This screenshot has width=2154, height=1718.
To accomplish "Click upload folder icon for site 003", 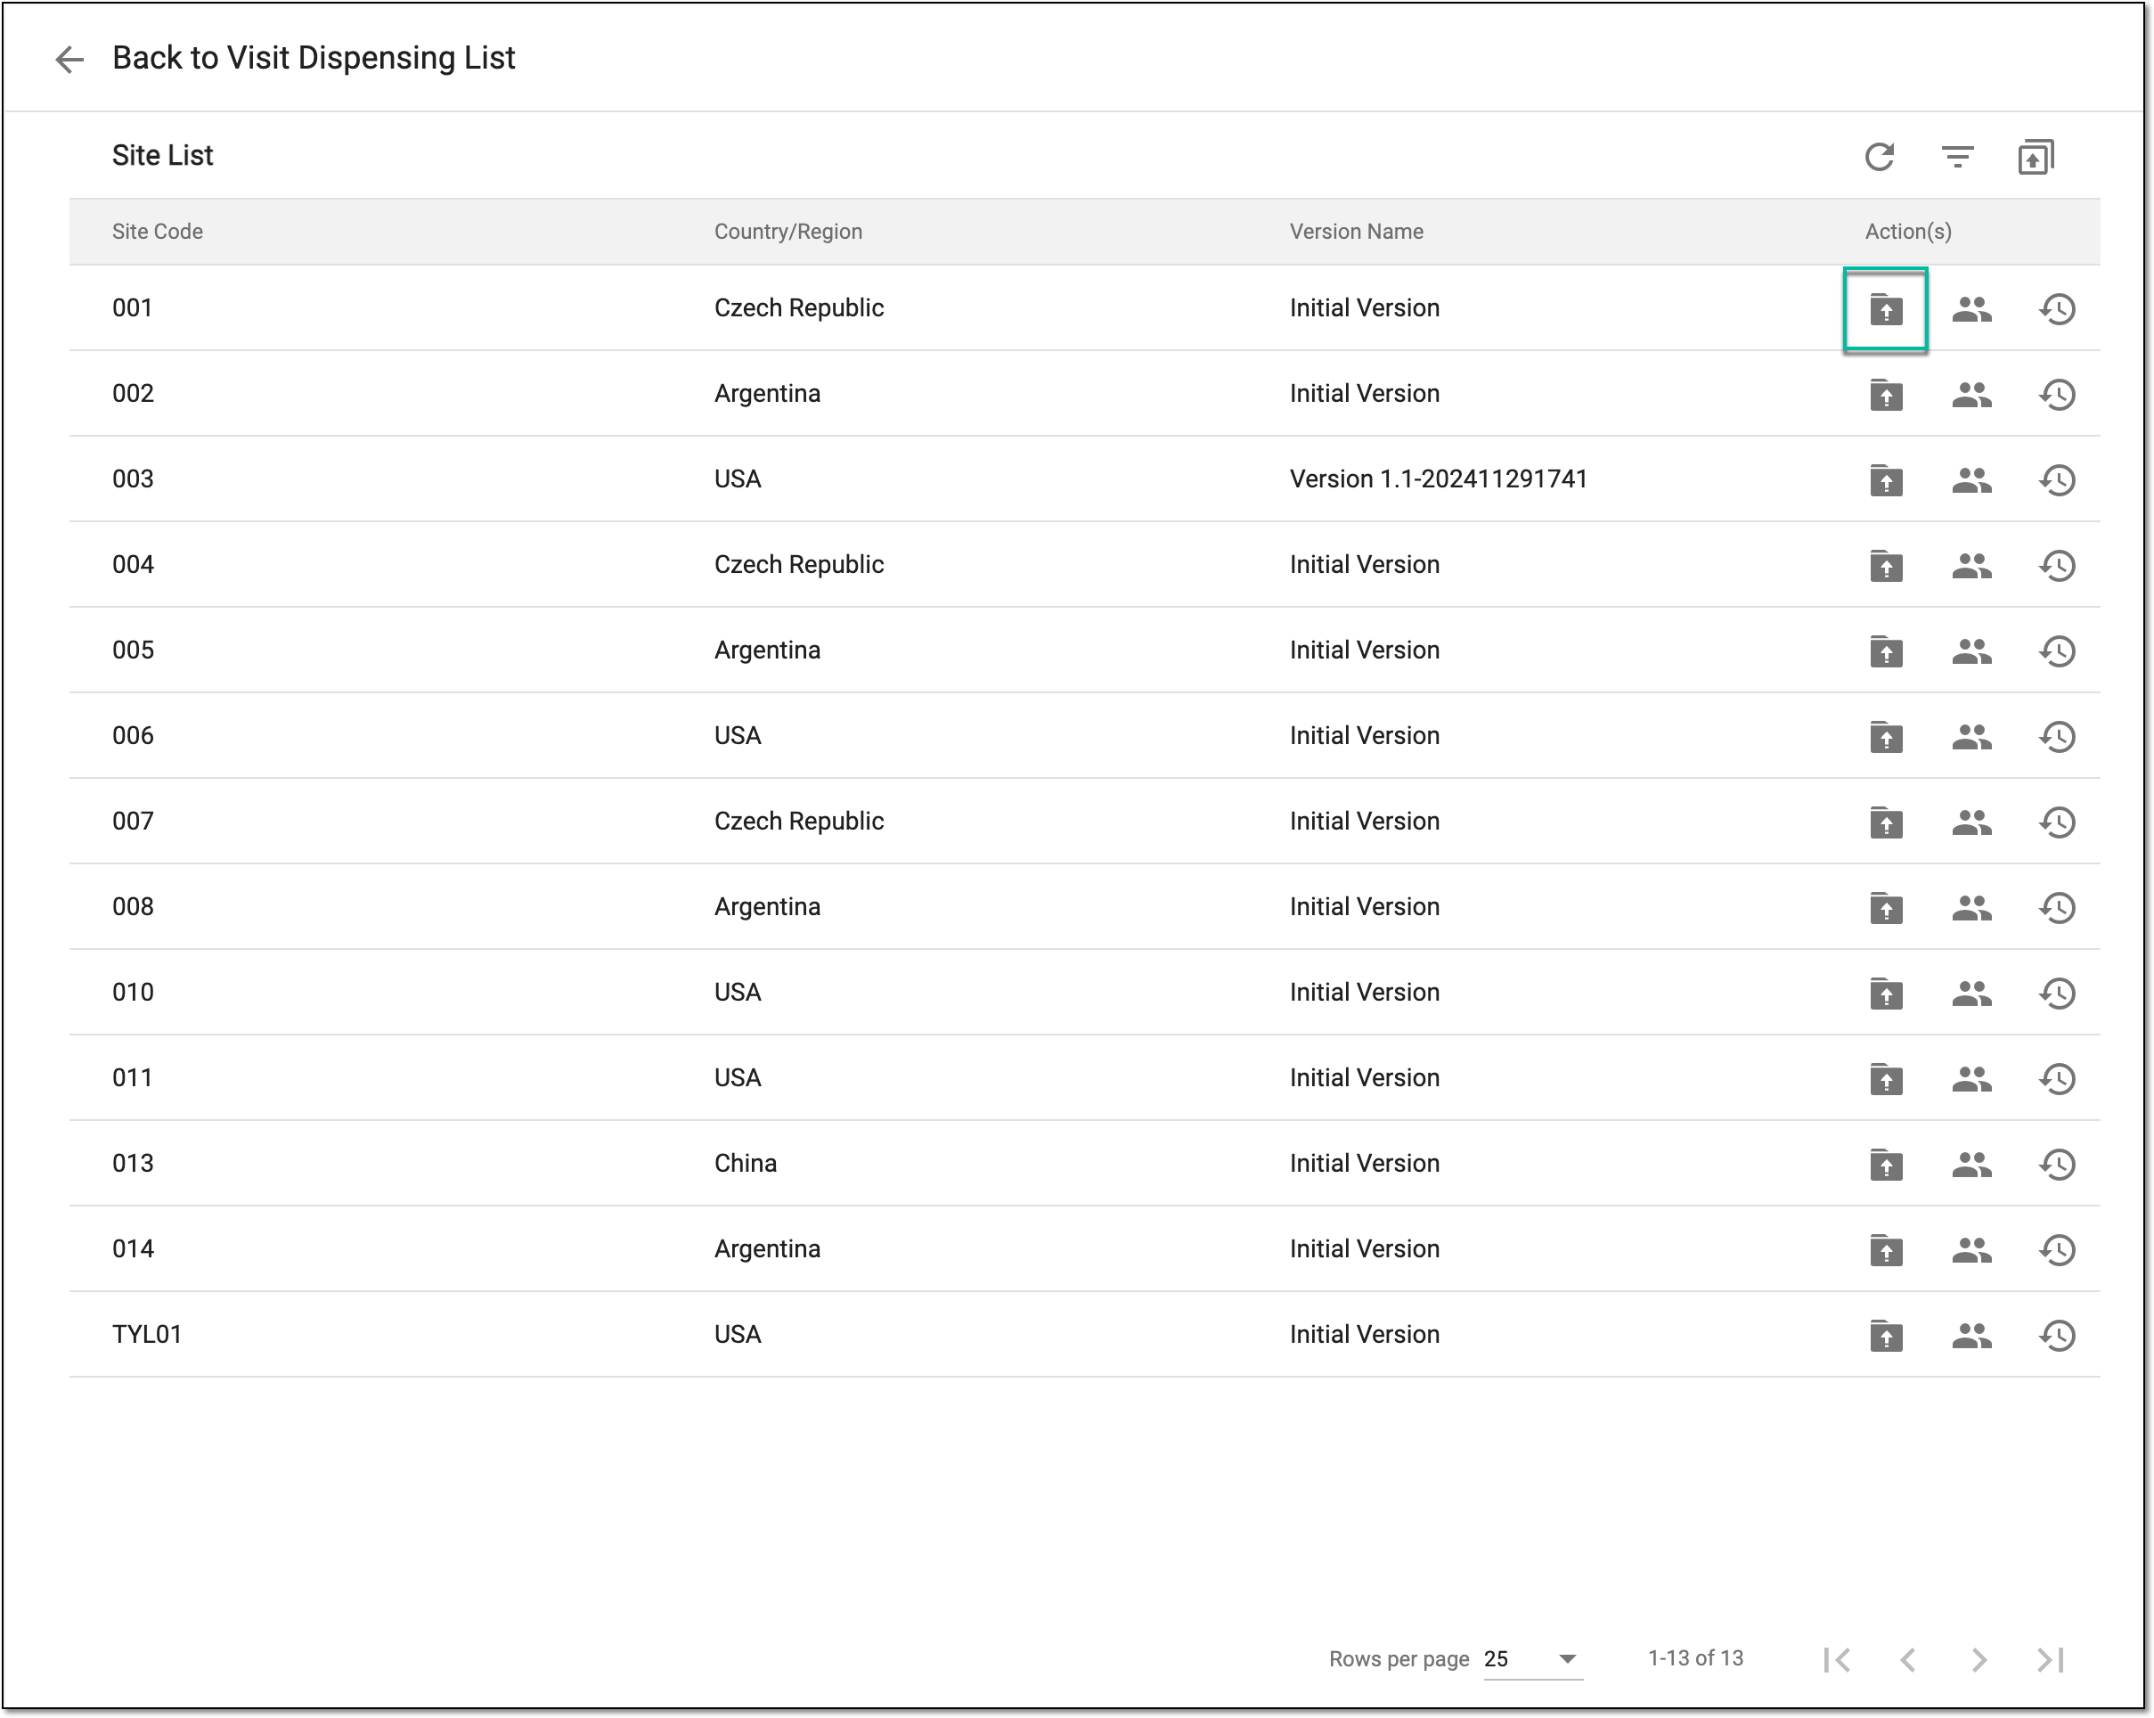I will pyautogui.click(x=1885, y=479).
